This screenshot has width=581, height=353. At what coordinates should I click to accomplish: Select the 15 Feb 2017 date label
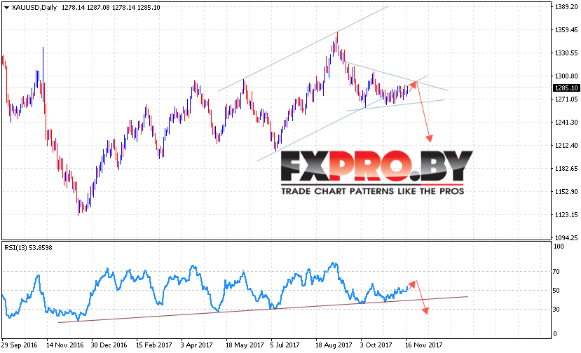click(154, 345)
